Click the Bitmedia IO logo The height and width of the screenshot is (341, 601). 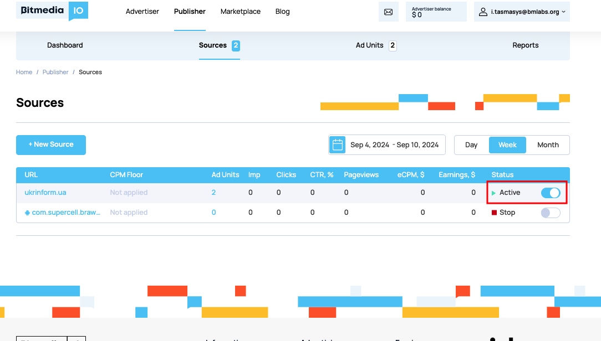[x=52, y=11]
